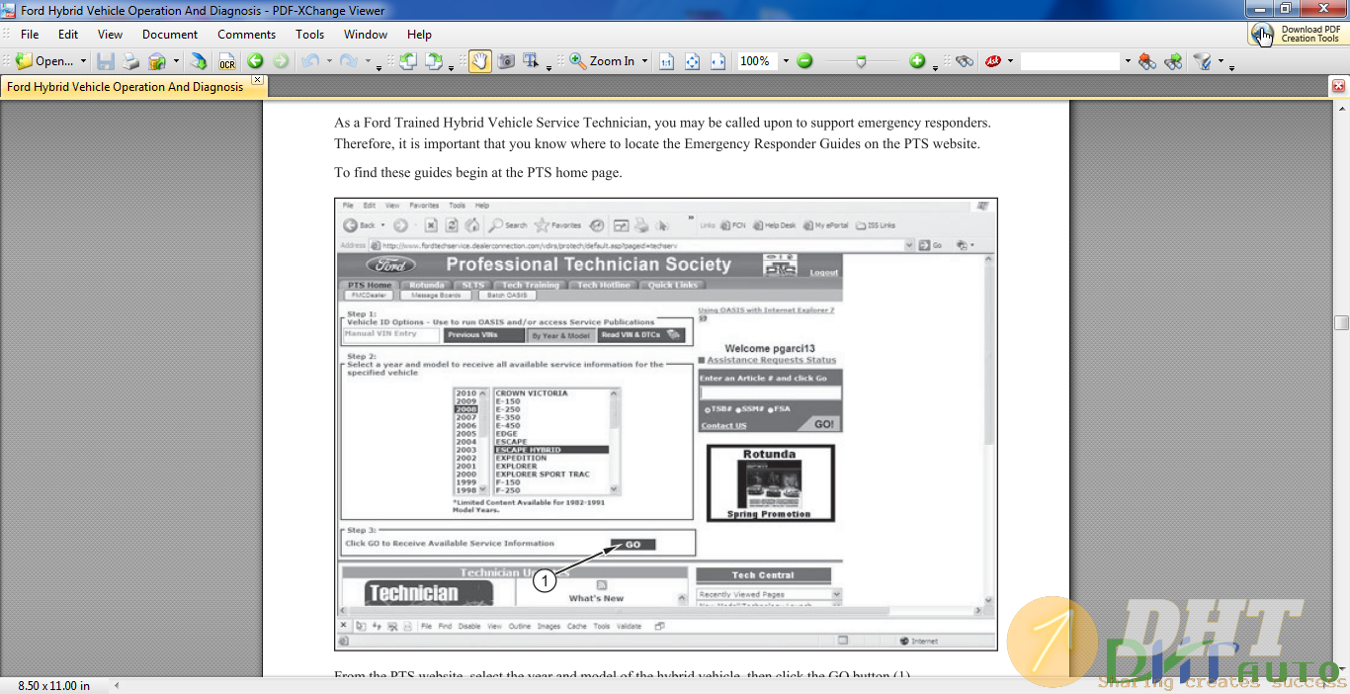Rotate the page clockwise
Viewport: 1350px width, 694px height.
click(x=434, y=61)
